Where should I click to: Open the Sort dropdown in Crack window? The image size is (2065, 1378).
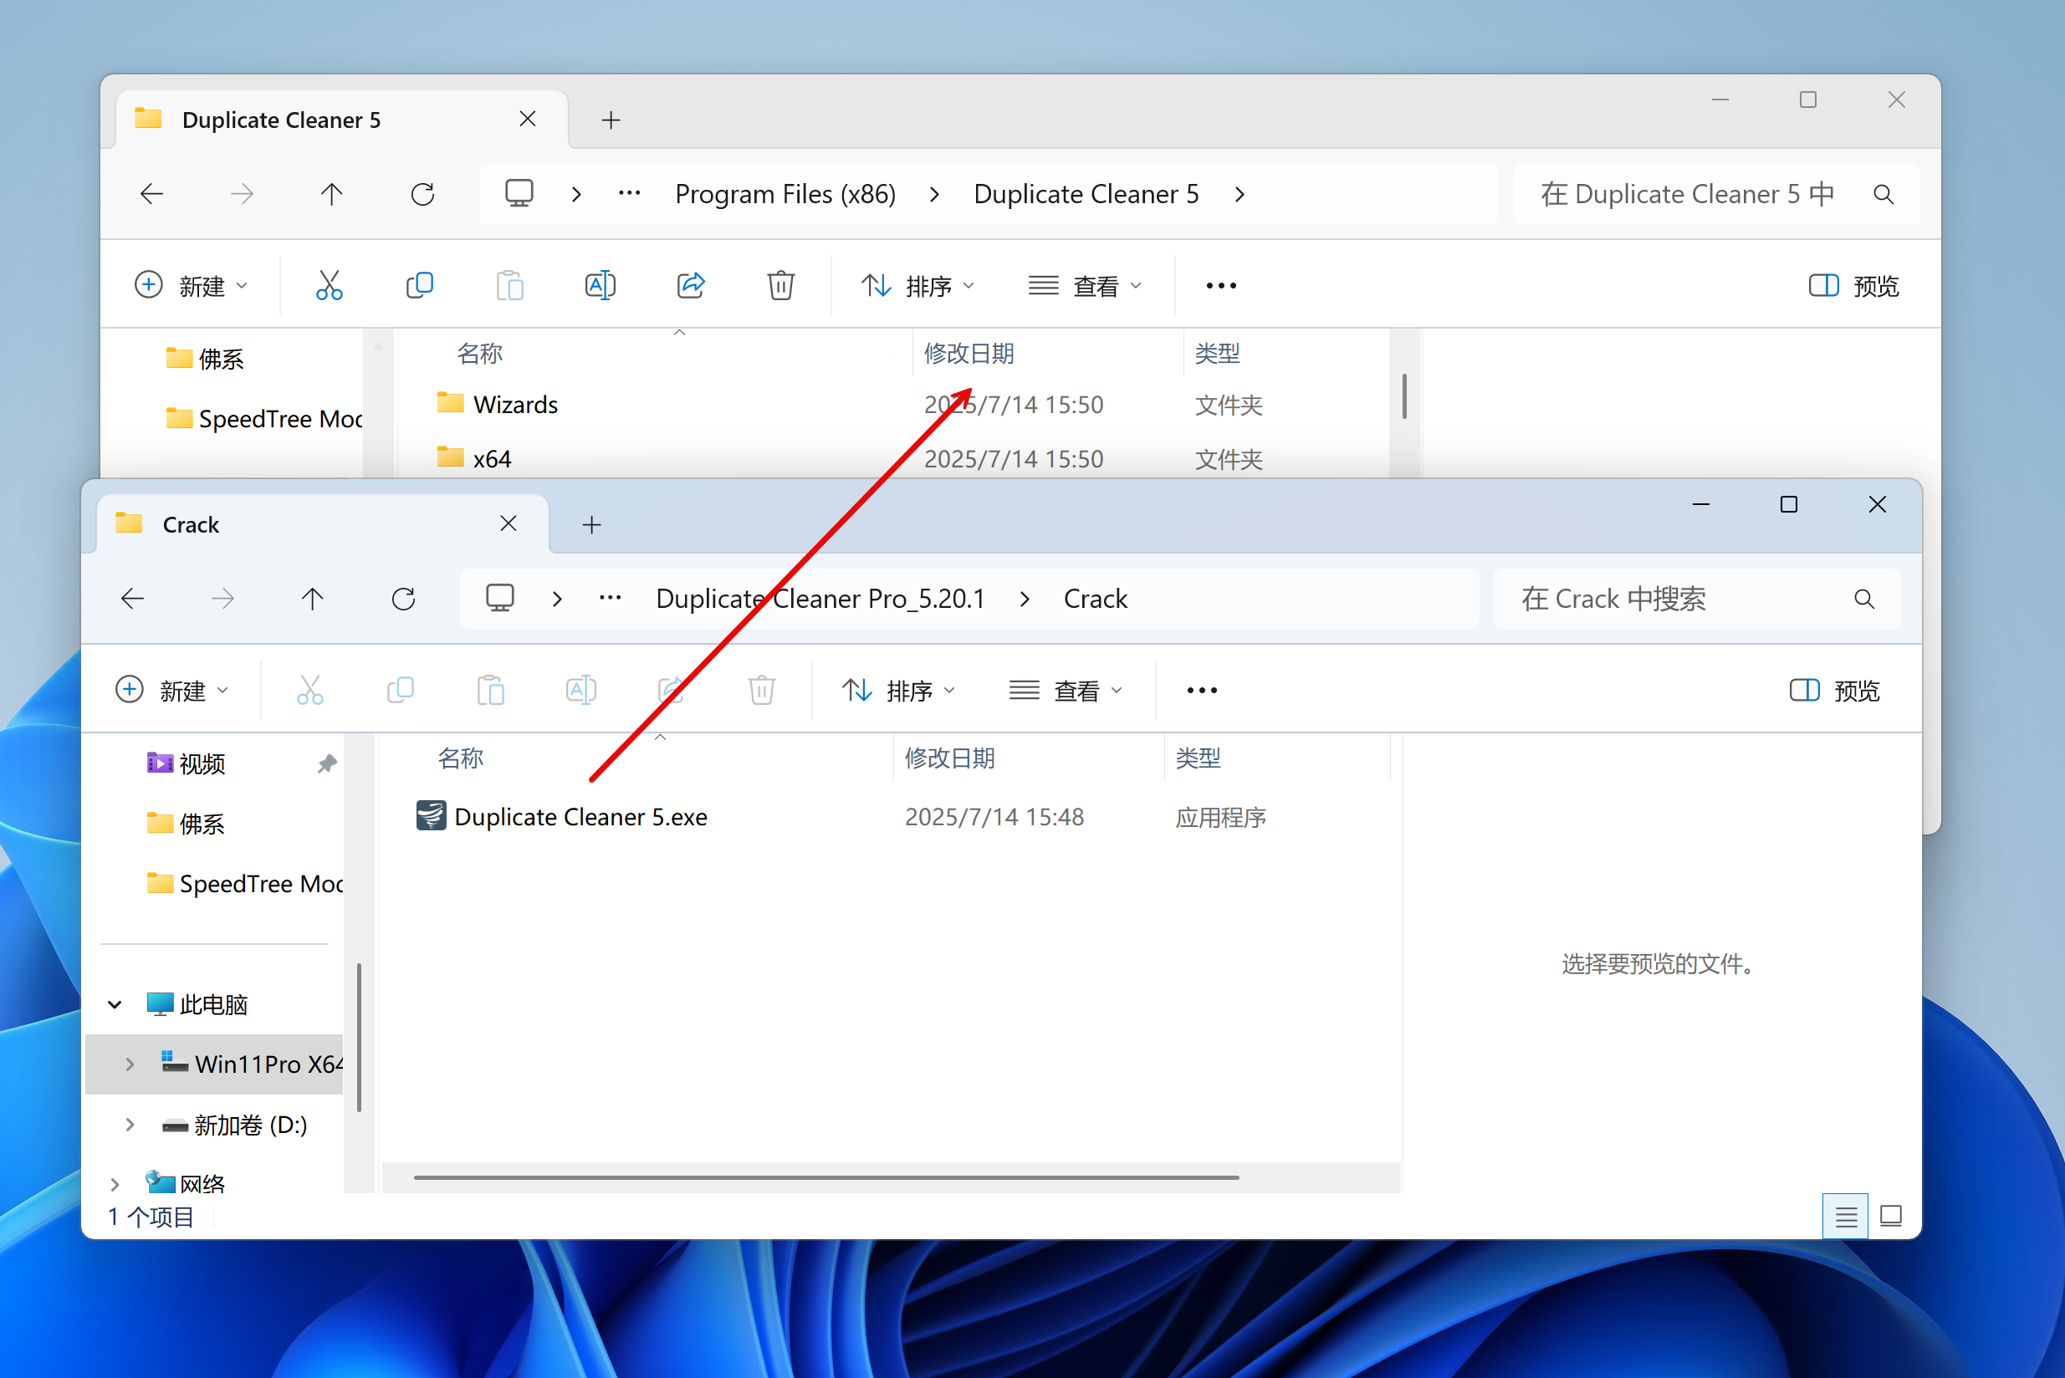(x=898, y=691)
